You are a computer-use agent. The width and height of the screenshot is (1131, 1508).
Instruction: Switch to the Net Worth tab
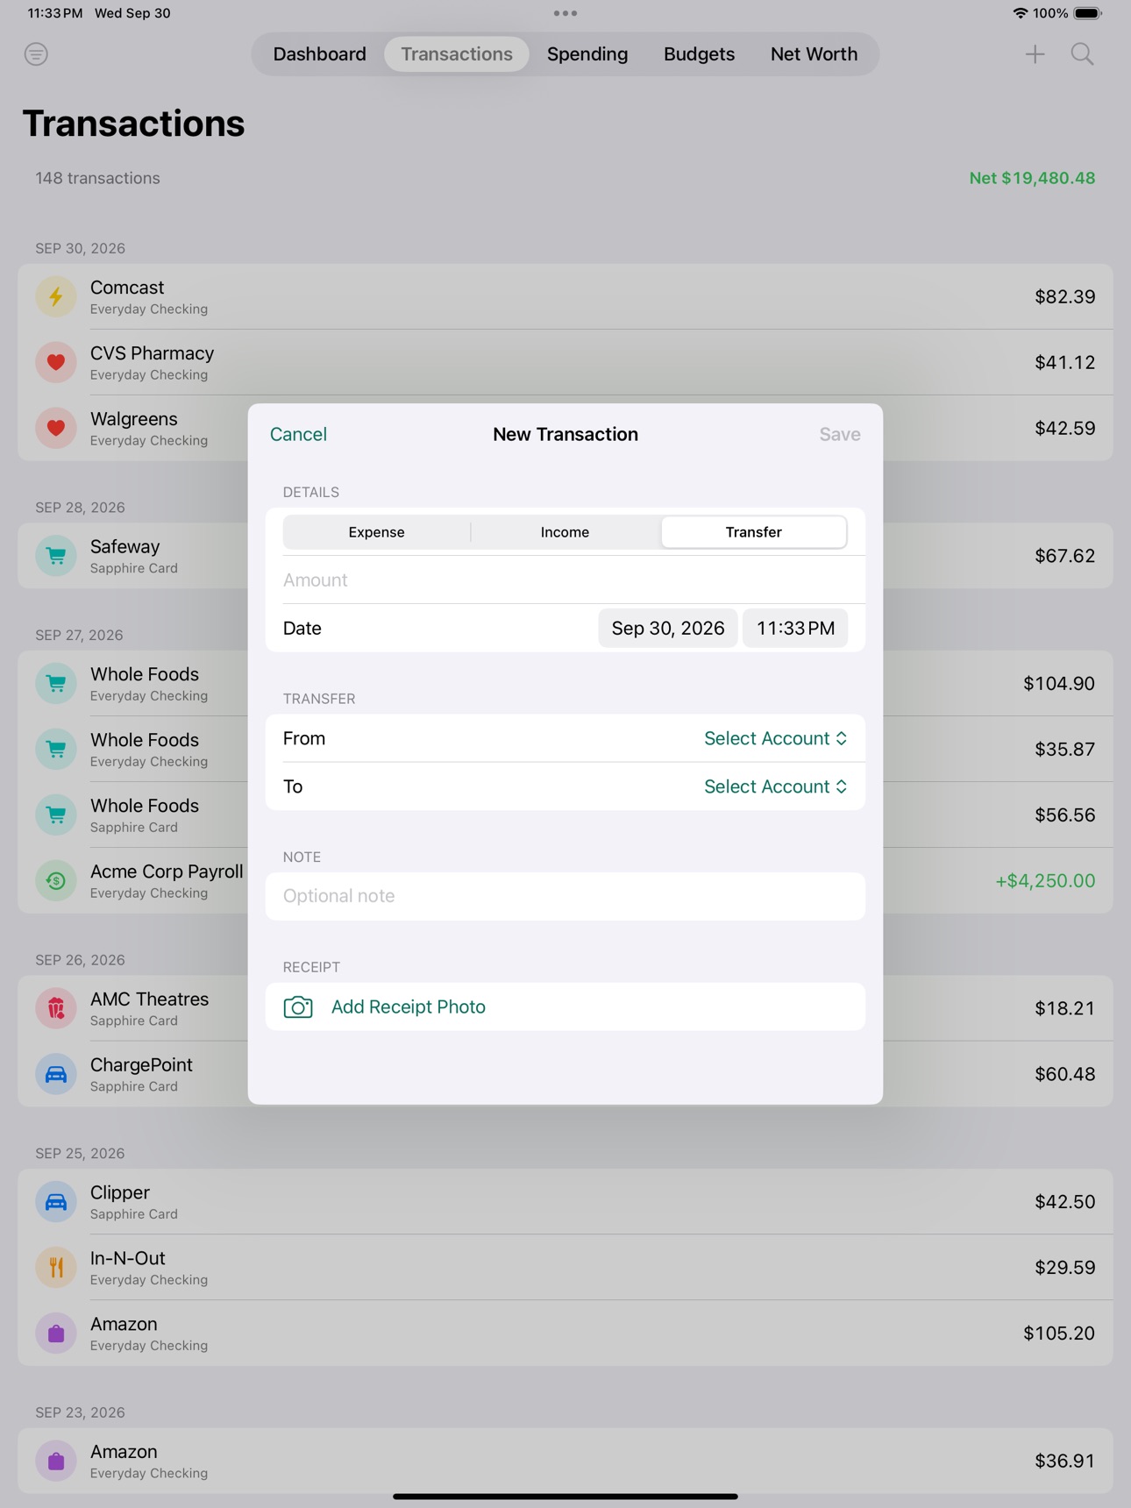tap(814, 54)
